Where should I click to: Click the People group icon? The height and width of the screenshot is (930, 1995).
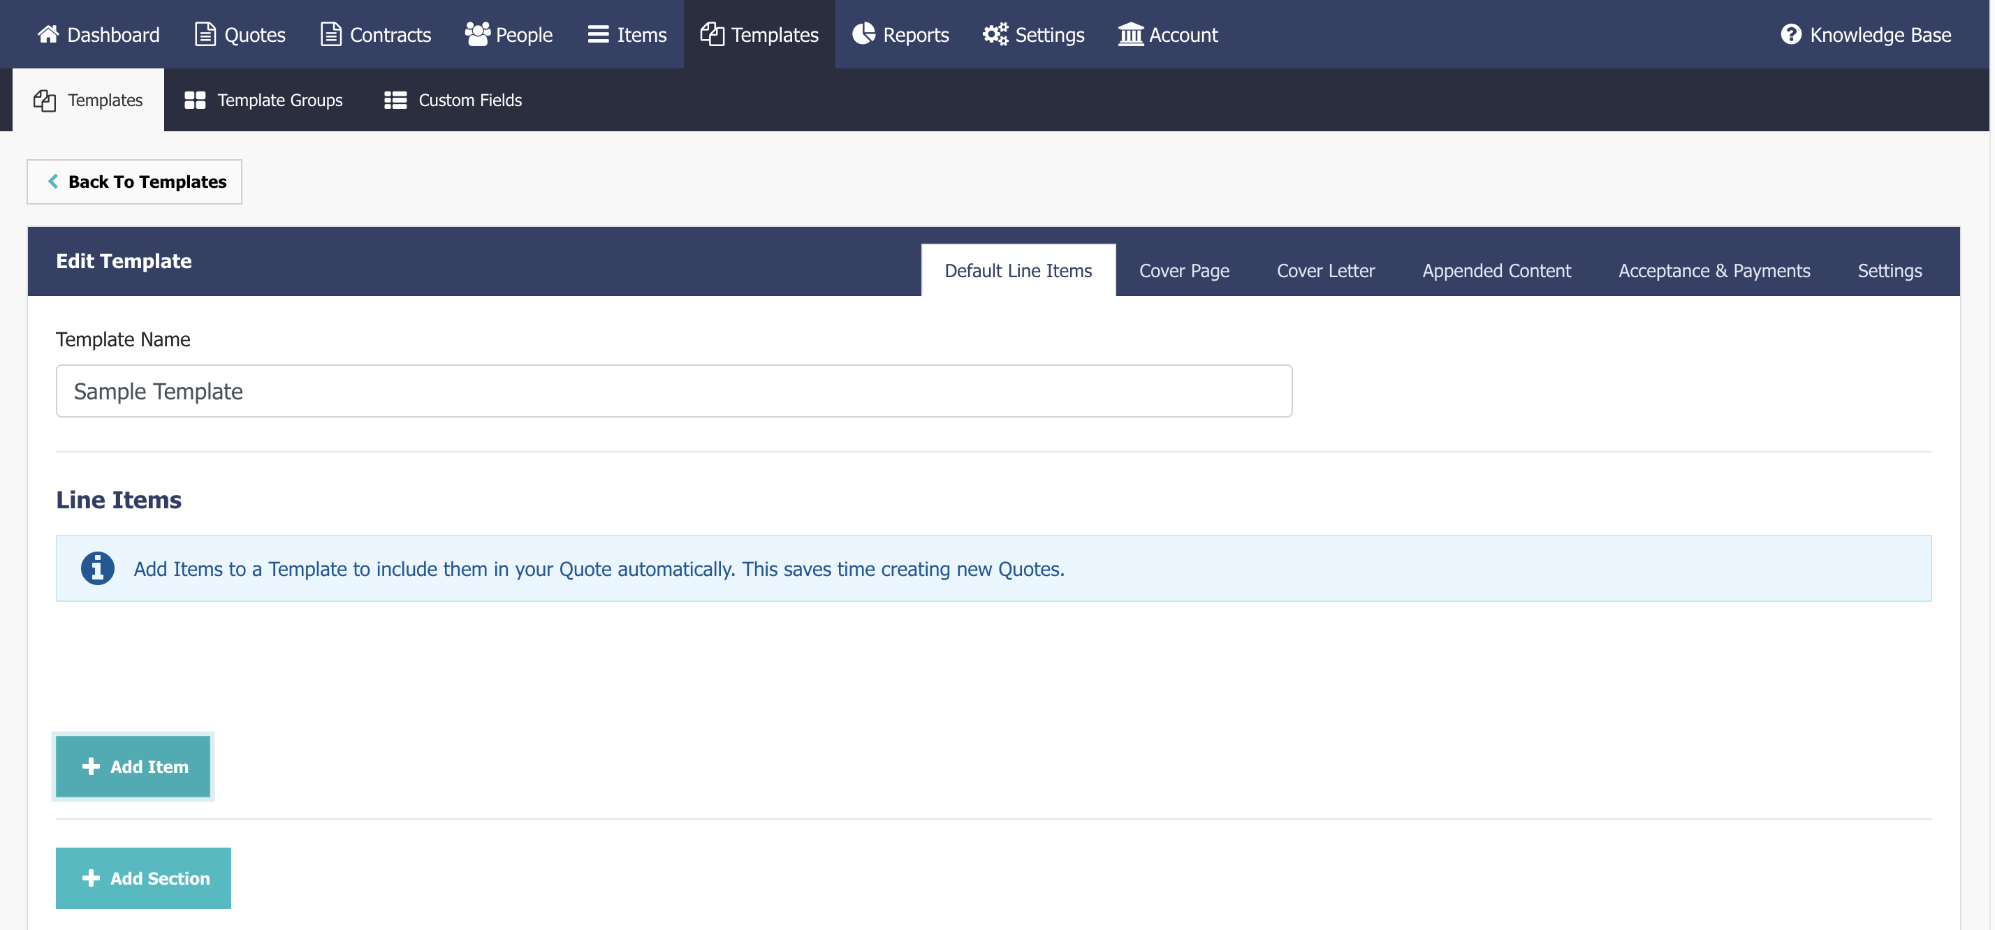[x=477, y=34]
